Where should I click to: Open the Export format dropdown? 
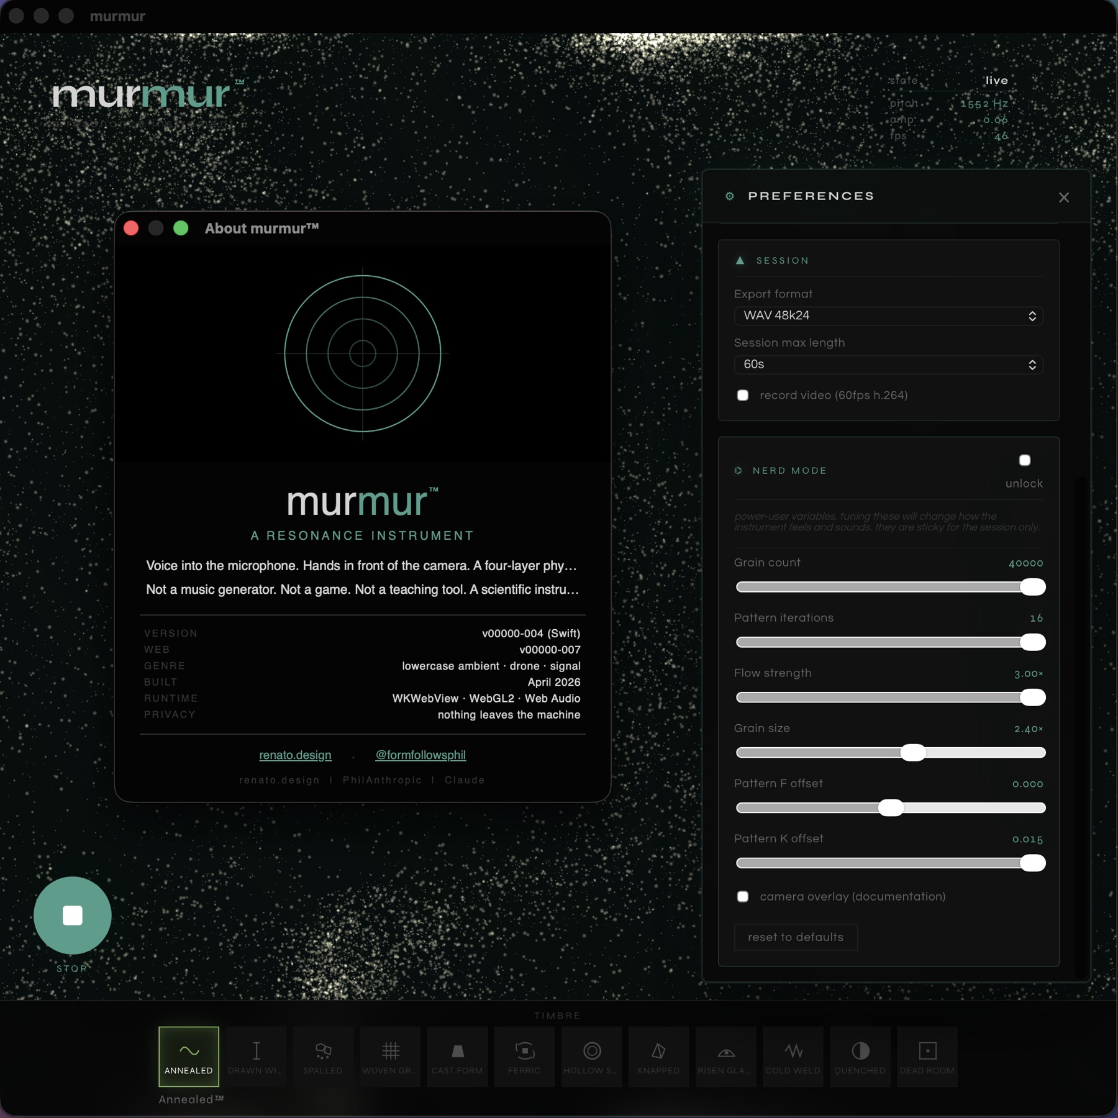[x=888, y=316]
